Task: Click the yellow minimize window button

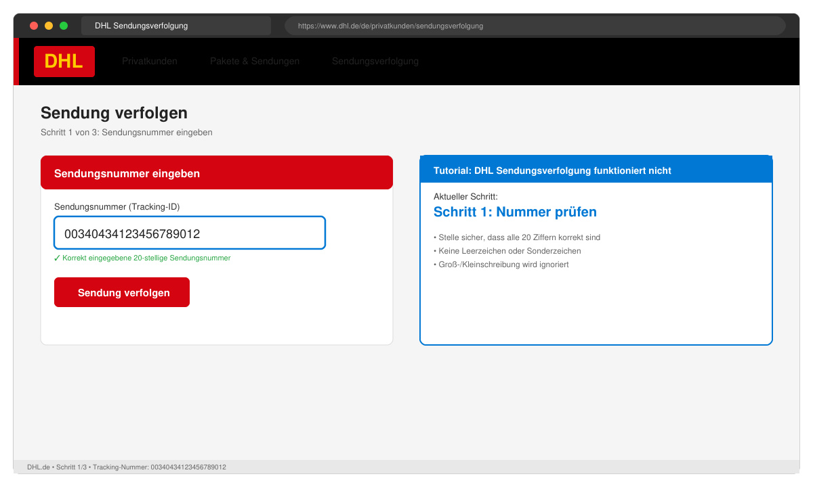Action: click(x=49, y=26)
